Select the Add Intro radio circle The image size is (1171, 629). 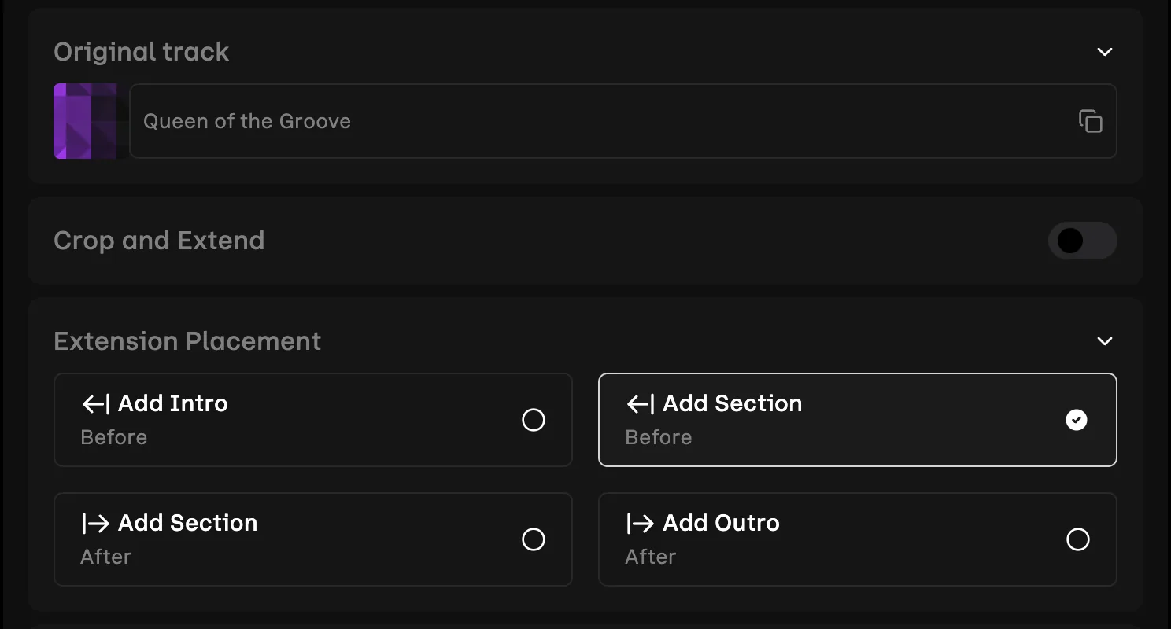pos(534,420)
